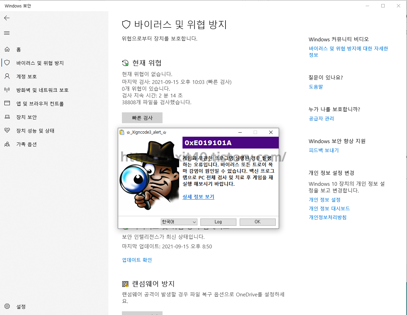The height and width of the screenshot is (315, 407).
Task: Click the back arrow in Windows Security
Action: click(x=7, y=18)
